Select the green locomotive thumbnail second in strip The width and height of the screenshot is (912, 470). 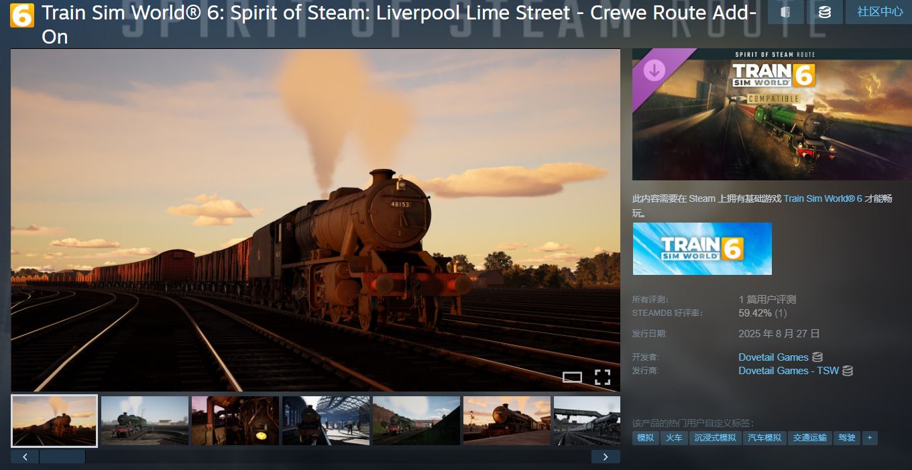[x=145, y=420]
